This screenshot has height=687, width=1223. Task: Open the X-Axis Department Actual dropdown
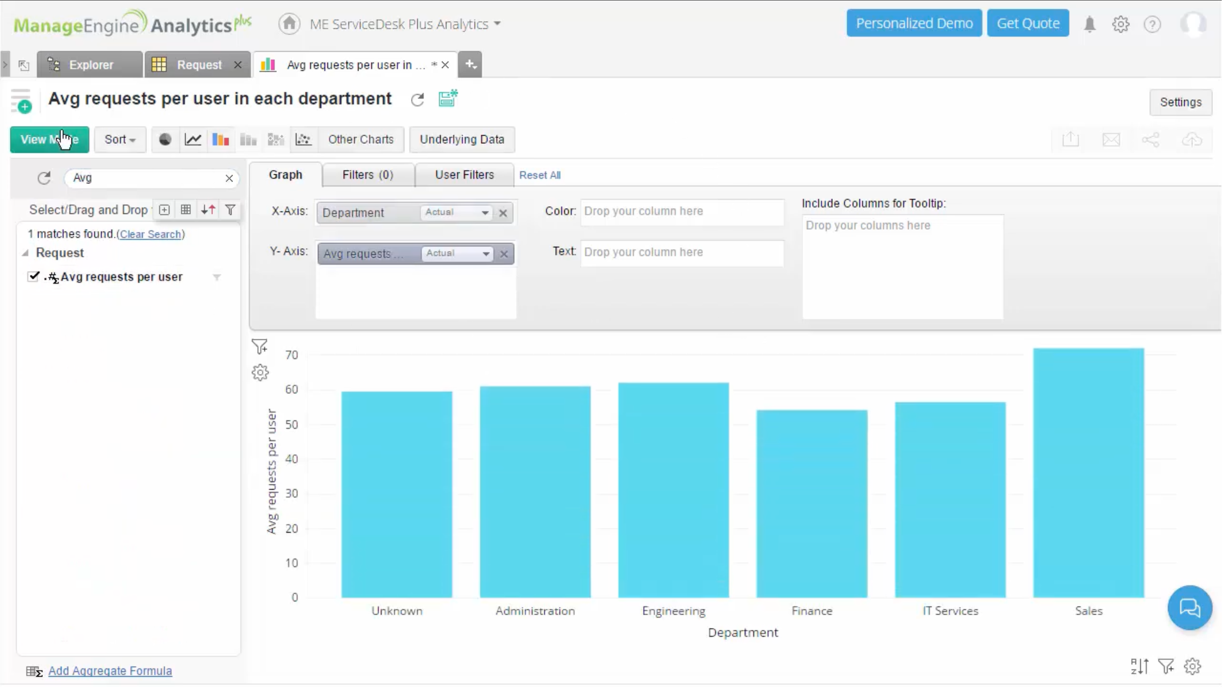point(484,212)
